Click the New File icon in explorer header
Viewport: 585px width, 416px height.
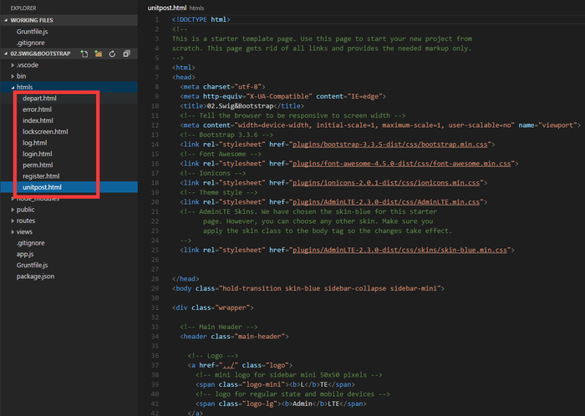pyautogui.click(x=84, y=53)
